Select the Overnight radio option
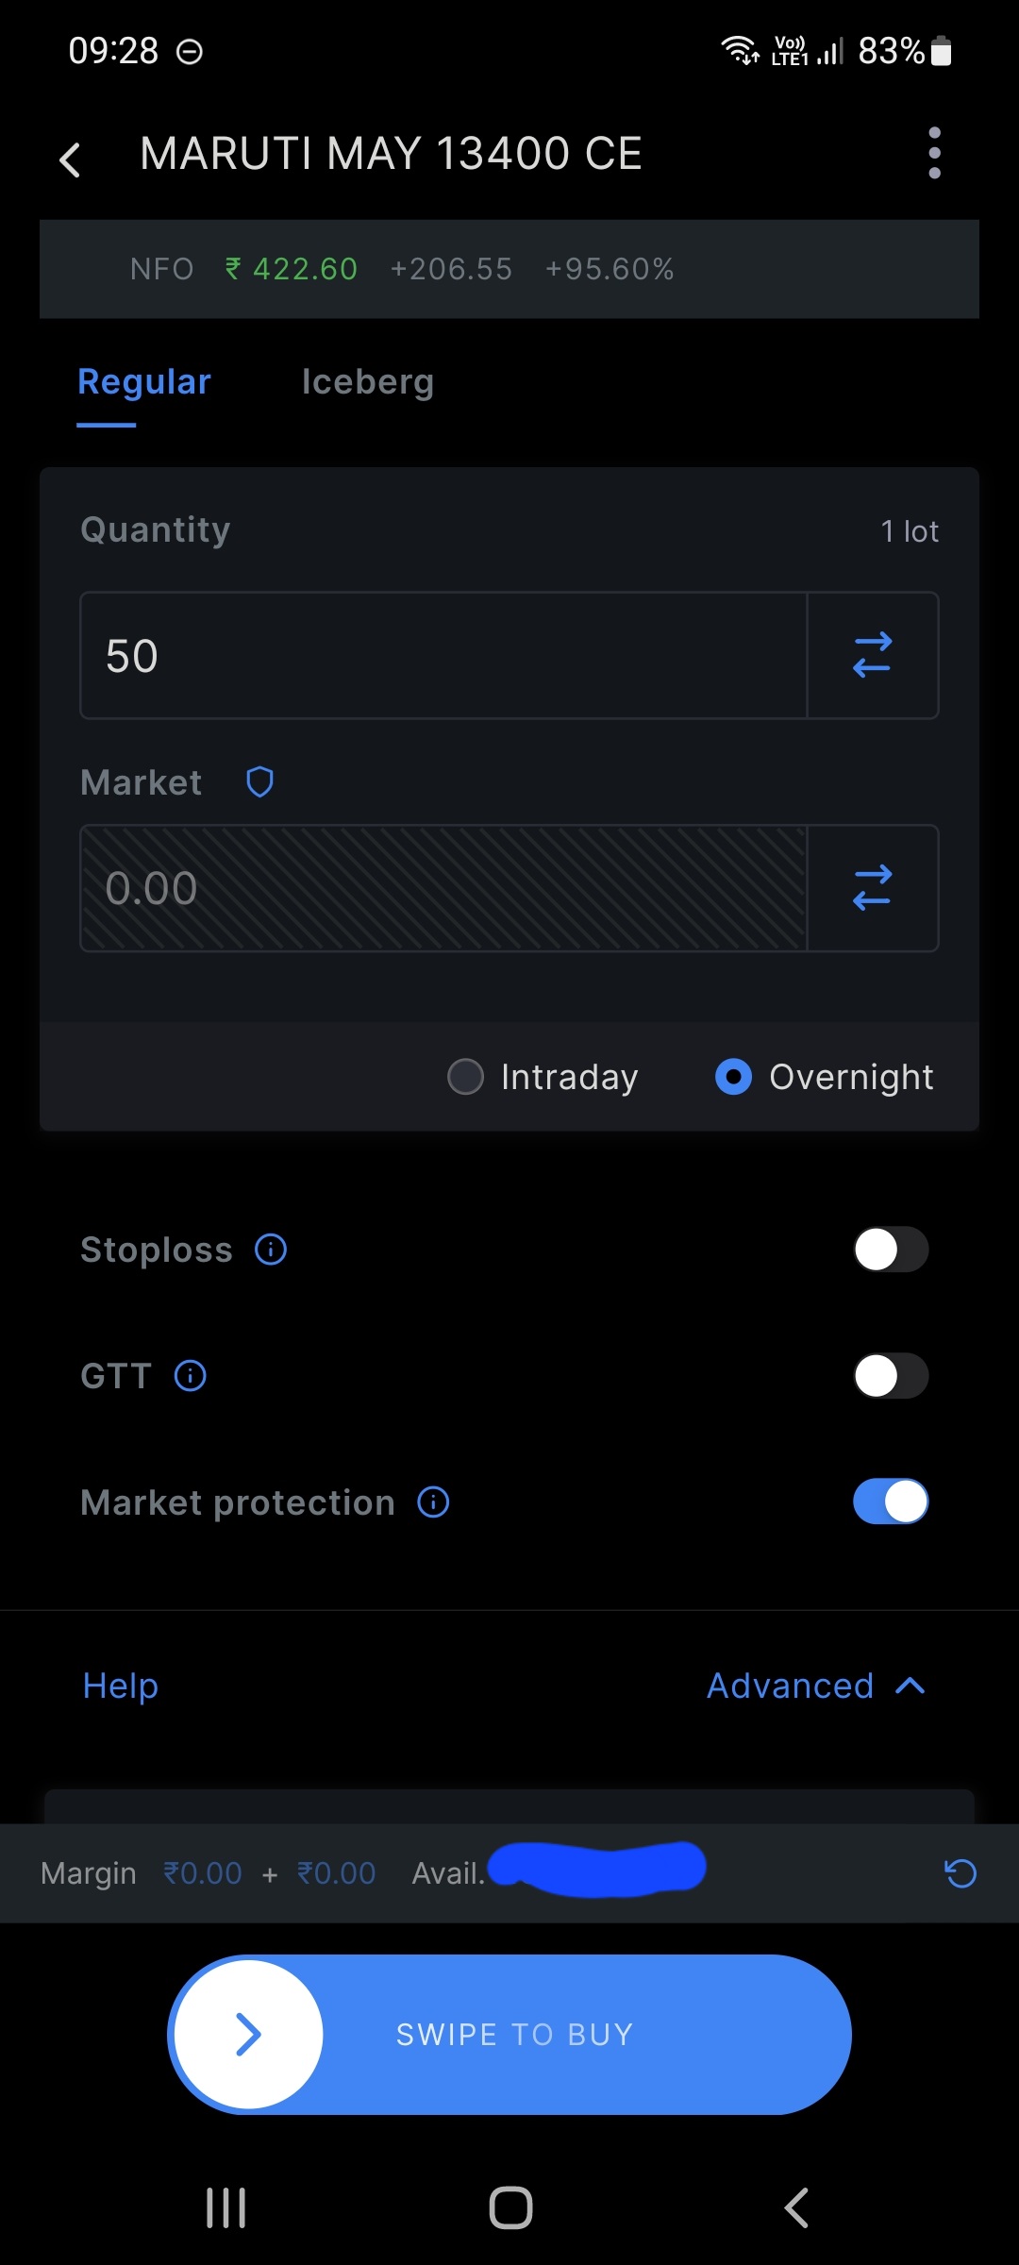Image resolution: width=1019 pixels, height=2265 pixels. coord(734,1077)
